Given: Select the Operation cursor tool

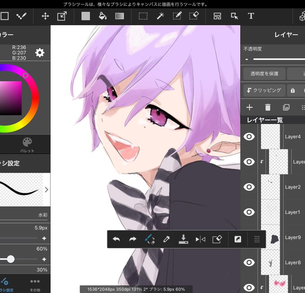Looking at the screenshot, I should 235,16.
